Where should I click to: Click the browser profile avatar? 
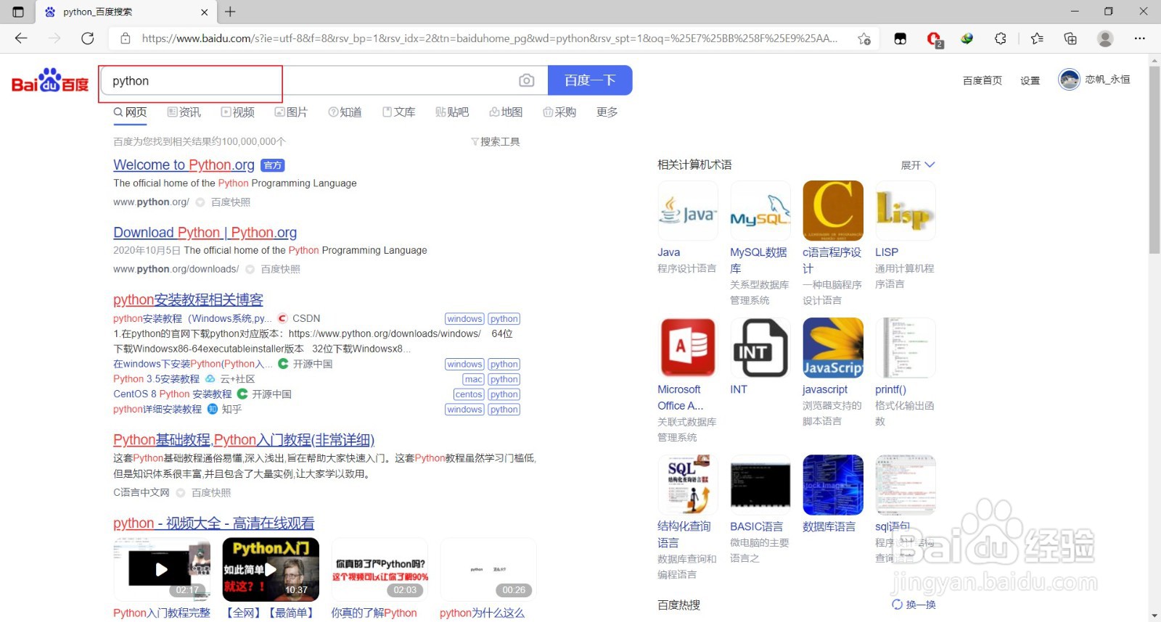point(1105,38)
